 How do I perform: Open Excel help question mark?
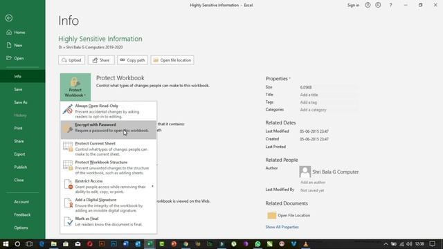pyautogui.click(x=390, y=5)
